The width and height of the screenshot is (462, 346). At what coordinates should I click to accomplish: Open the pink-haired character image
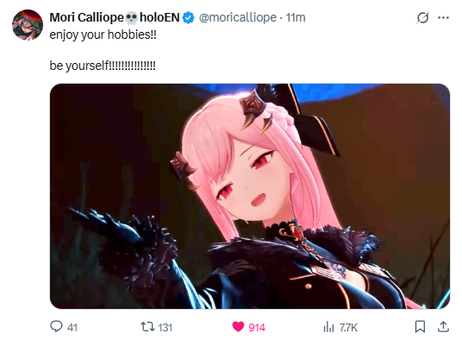click(250, 196)
